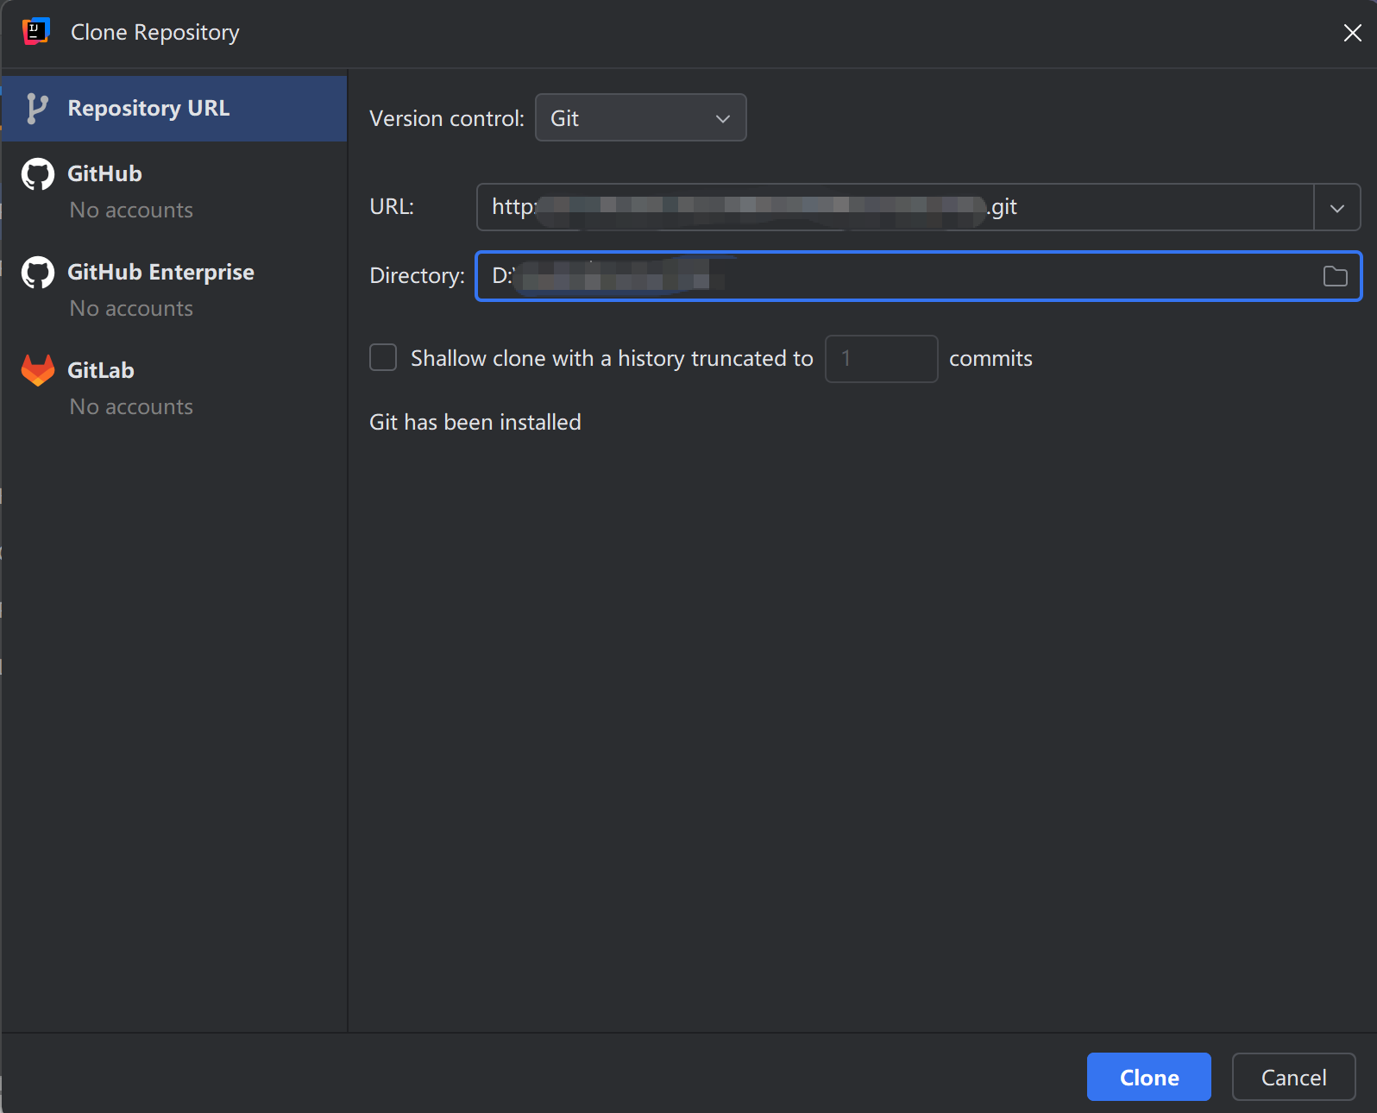Switch to the GitHub section
The width and height of the screenshot is (1377, 1113).
[x=105, y=174]
